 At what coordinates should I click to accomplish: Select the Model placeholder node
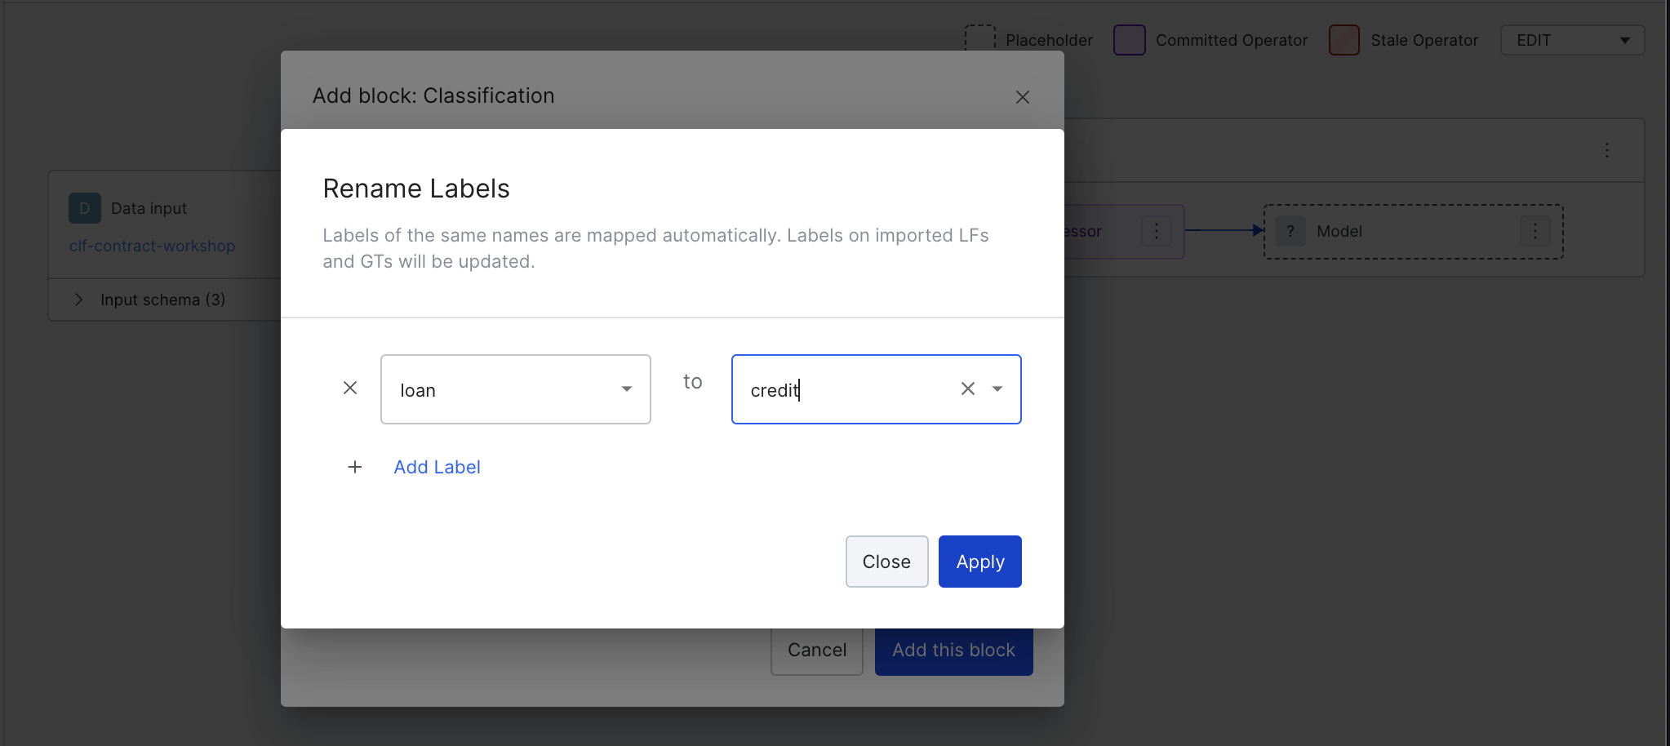[1413, 232]
